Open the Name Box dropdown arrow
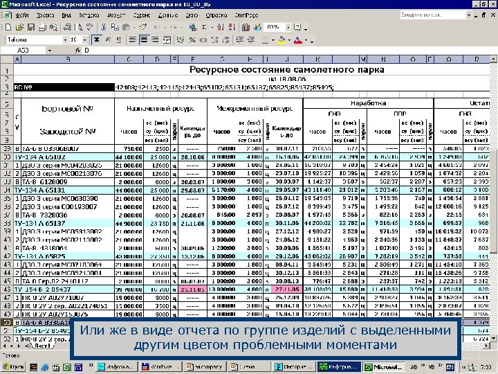Screen dimensions: 498x374 pos(50,51)
